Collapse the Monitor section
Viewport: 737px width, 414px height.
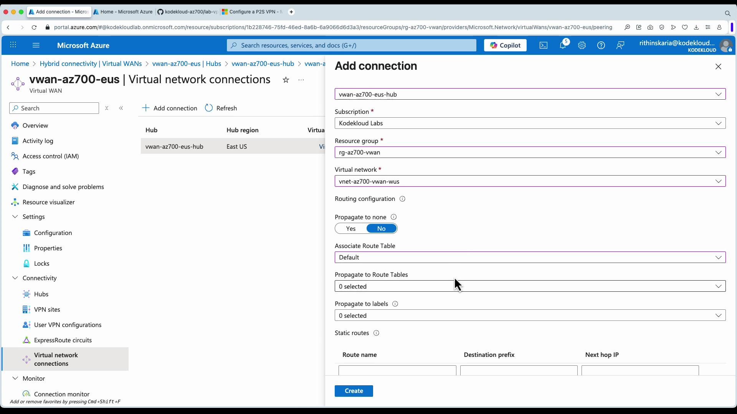(15, 378)
